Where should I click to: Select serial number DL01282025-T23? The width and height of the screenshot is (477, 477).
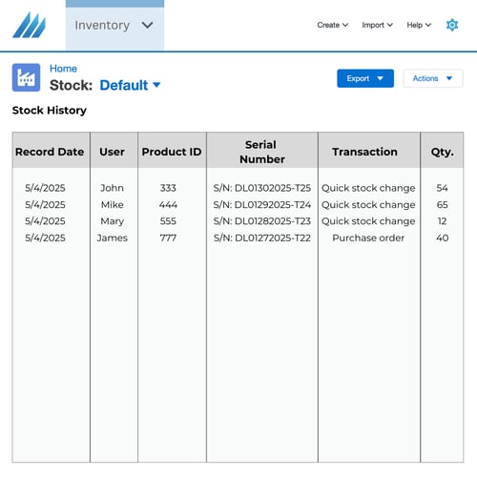(x=262, y=221)
